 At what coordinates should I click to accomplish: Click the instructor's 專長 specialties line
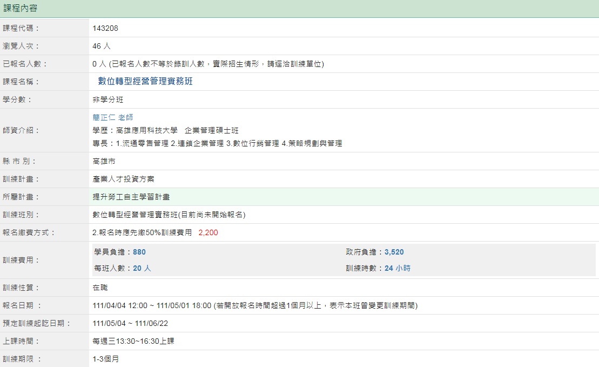coord(217,143)
